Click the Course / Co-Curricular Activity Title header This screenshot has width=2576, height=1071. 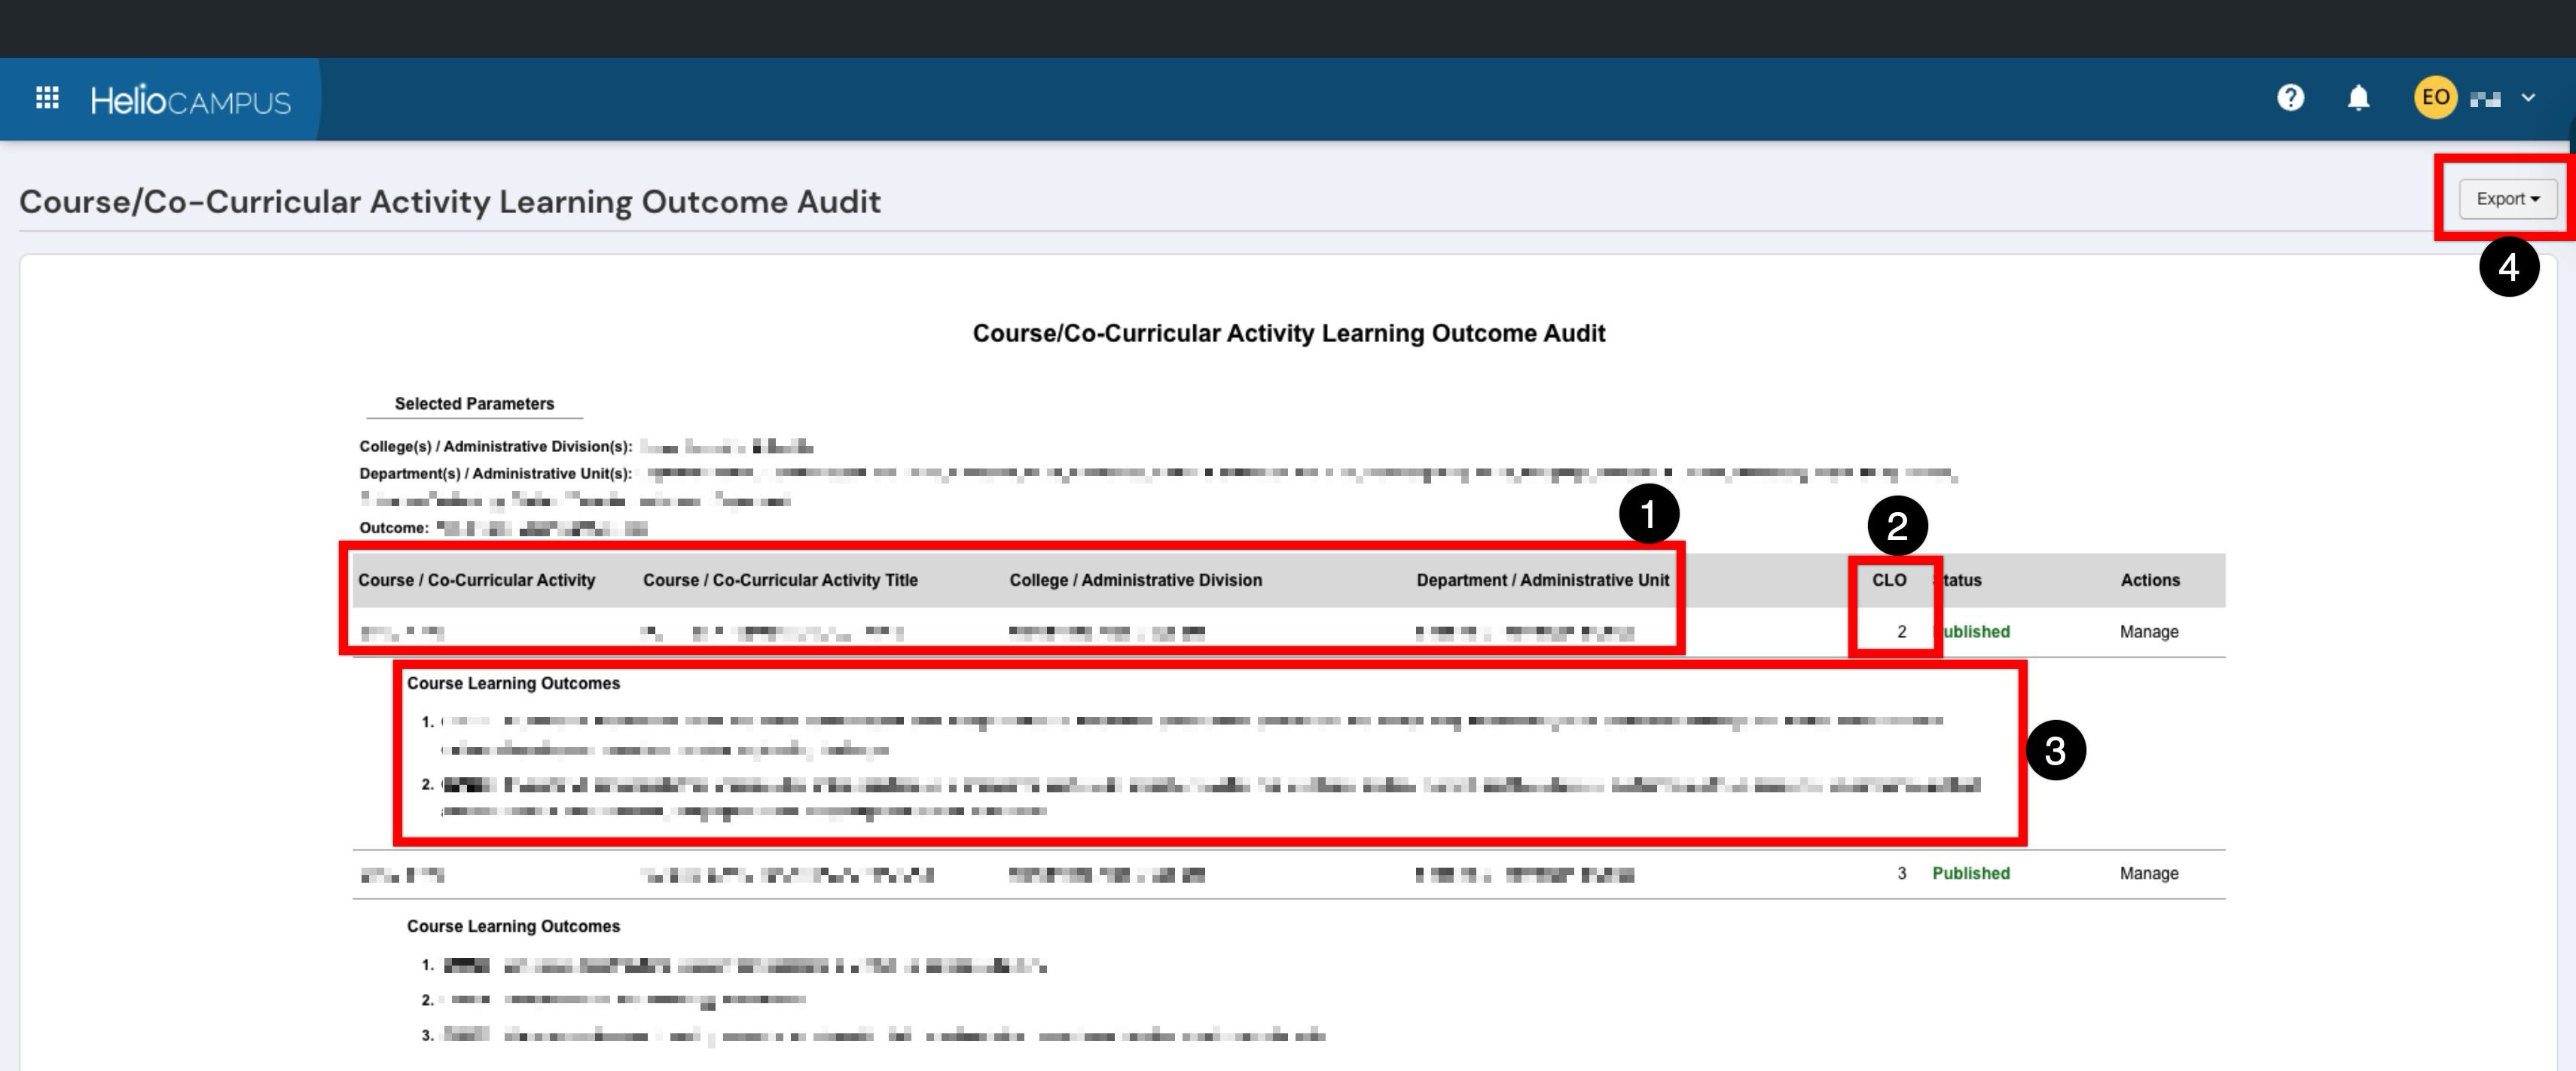780,580
